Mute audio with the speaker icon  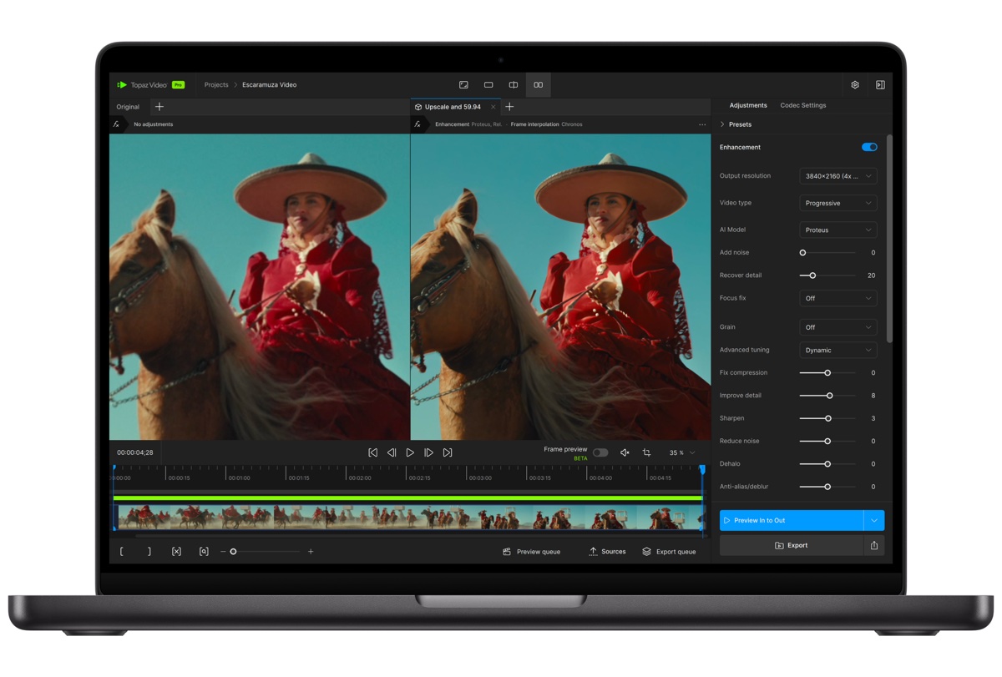point(625,452)
